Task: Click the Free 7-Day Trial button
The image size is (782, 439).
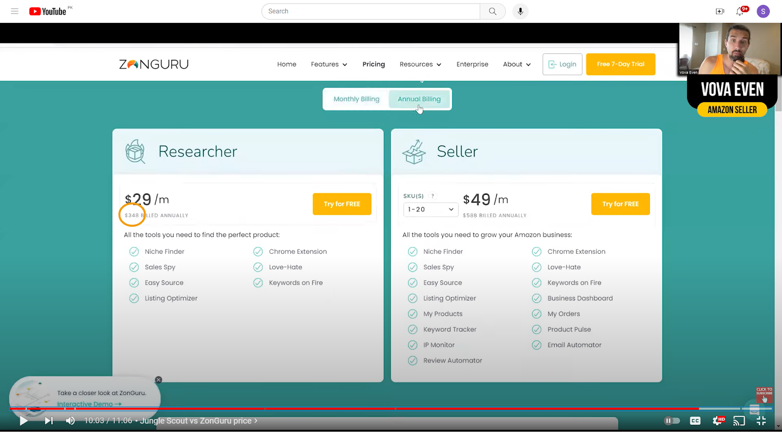Action: pyautogui.click(x=621, y=64)
